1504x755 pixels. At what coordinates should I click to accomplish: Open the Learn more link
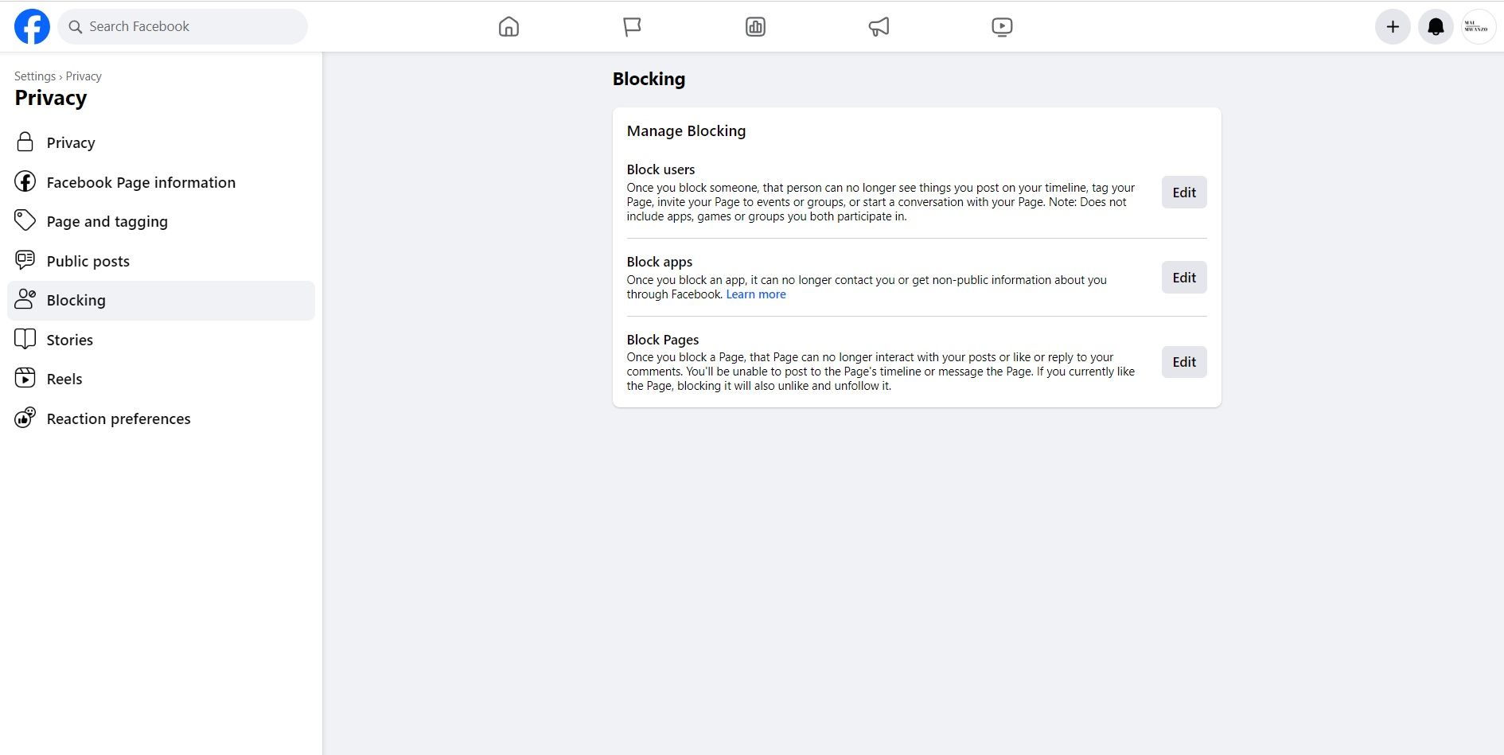click(755, 294)
